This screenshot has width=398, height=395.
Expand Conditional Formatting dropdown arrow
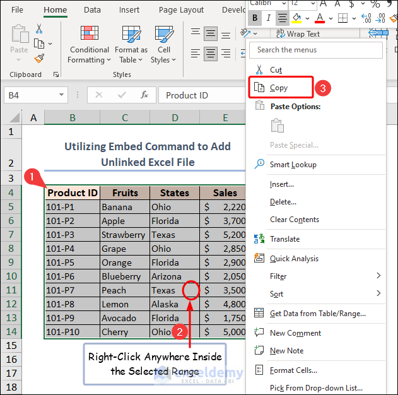108,60
